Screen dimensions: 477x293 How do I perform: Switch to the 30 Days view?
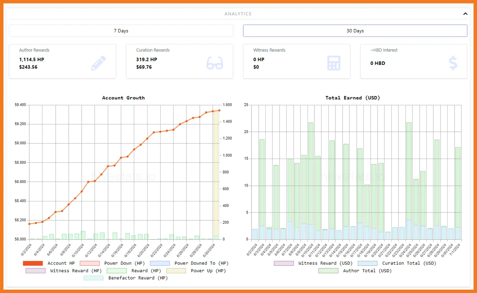pos(355,31)
